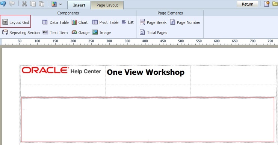278x145 pixels.
Task: Insert a Layout Grid component
Action: point(16,22)
